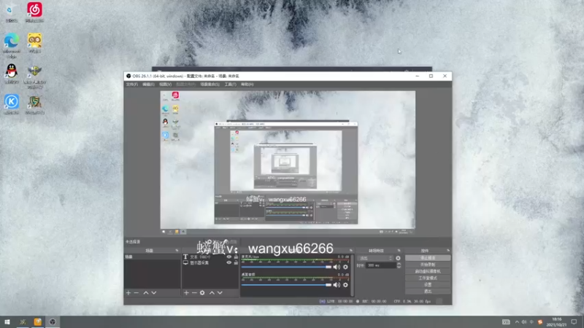
Task: Remove selected source with minus icon
Action: click(194, 293)
